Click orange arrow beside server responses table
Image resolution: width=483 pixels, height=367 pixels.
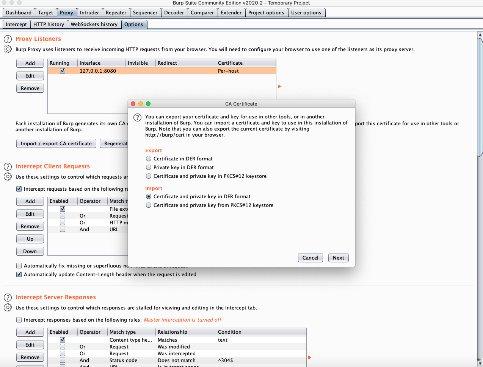tap(310, 357)
